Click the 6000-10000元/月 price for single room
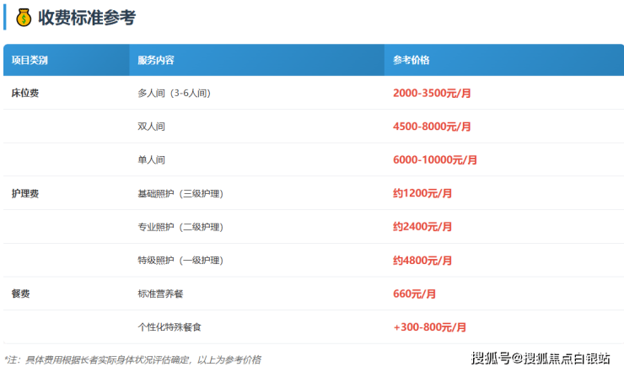The width and height of the screenshot is (624, 372). pyautogui.click(x=435, y=159)
